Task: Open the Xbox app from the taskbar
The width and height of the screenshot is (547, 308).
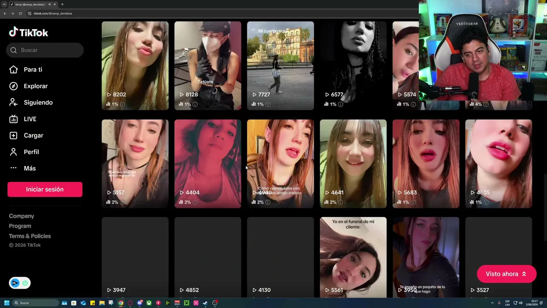Action: 149,303
